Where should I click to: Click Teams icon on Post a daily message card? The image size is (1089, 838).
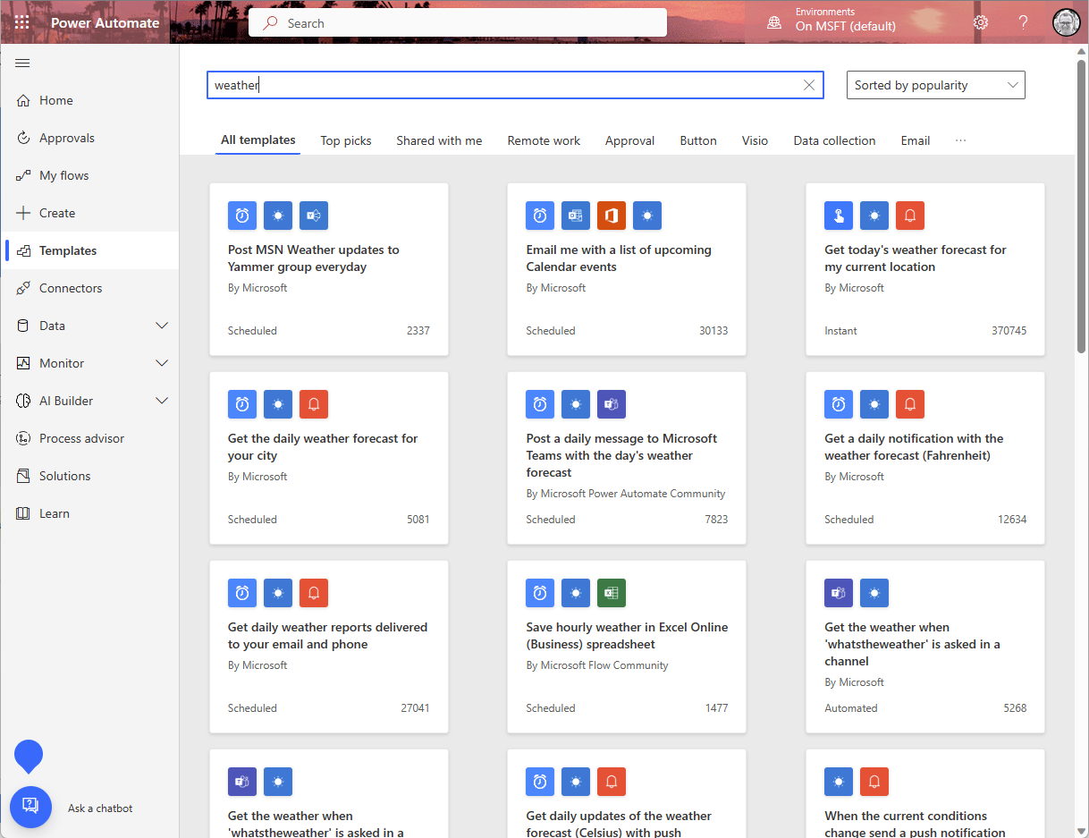click(x=612, y=404)
